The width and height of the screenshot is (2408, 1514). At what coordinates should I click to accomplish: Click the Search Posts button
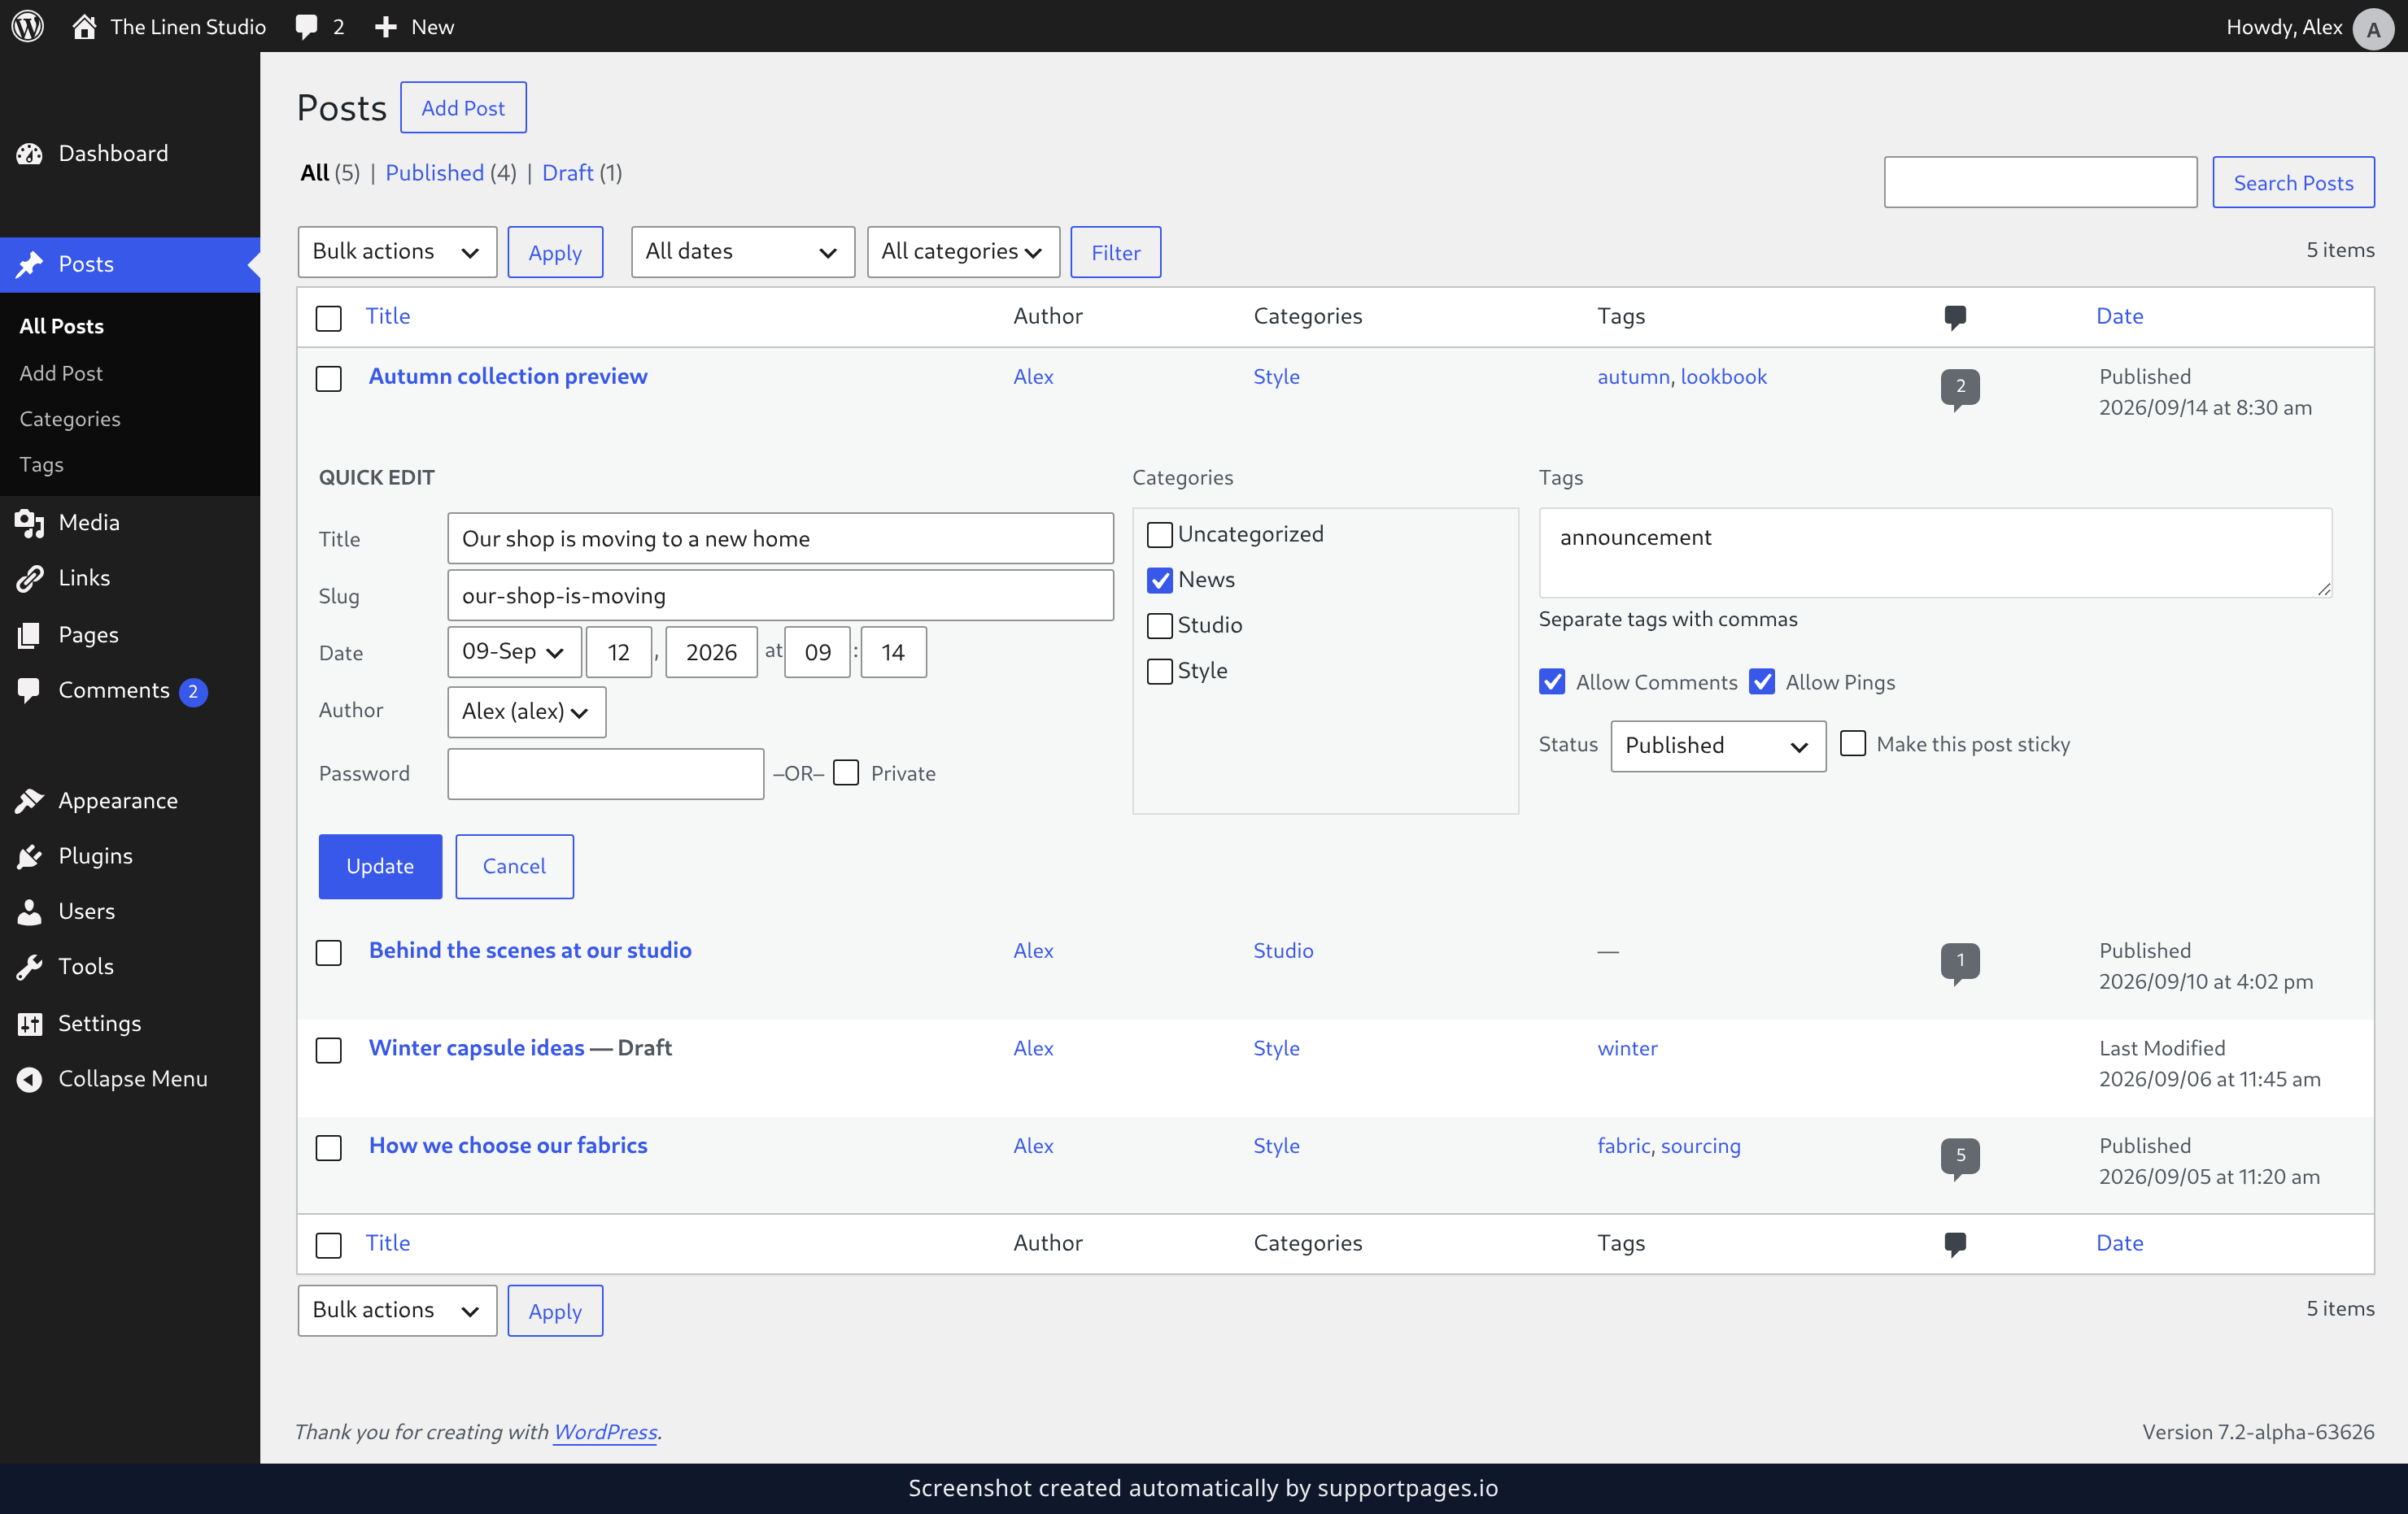[2293, 183]
